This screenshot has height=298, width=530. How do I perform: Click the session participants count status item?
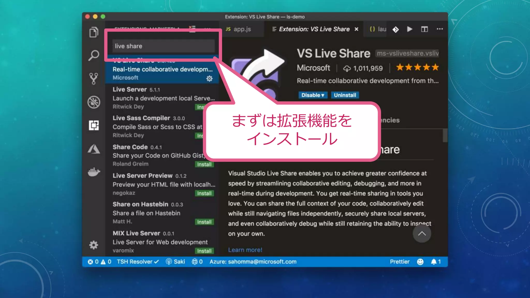pos(197,262)
